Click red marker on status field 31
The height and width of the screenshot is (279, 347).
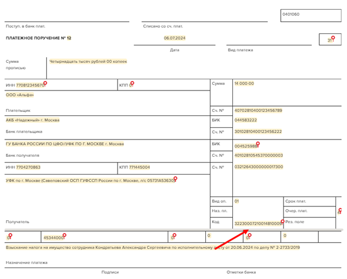click(334, 37)
